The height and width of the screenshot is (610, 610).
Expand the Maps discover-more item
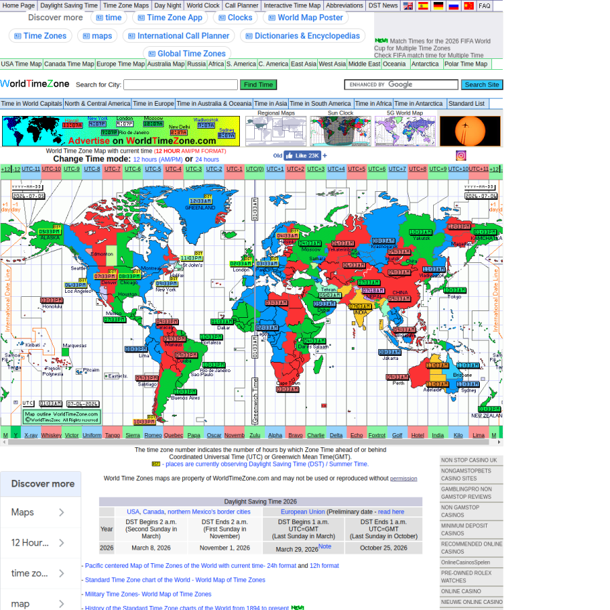[41, 512]
